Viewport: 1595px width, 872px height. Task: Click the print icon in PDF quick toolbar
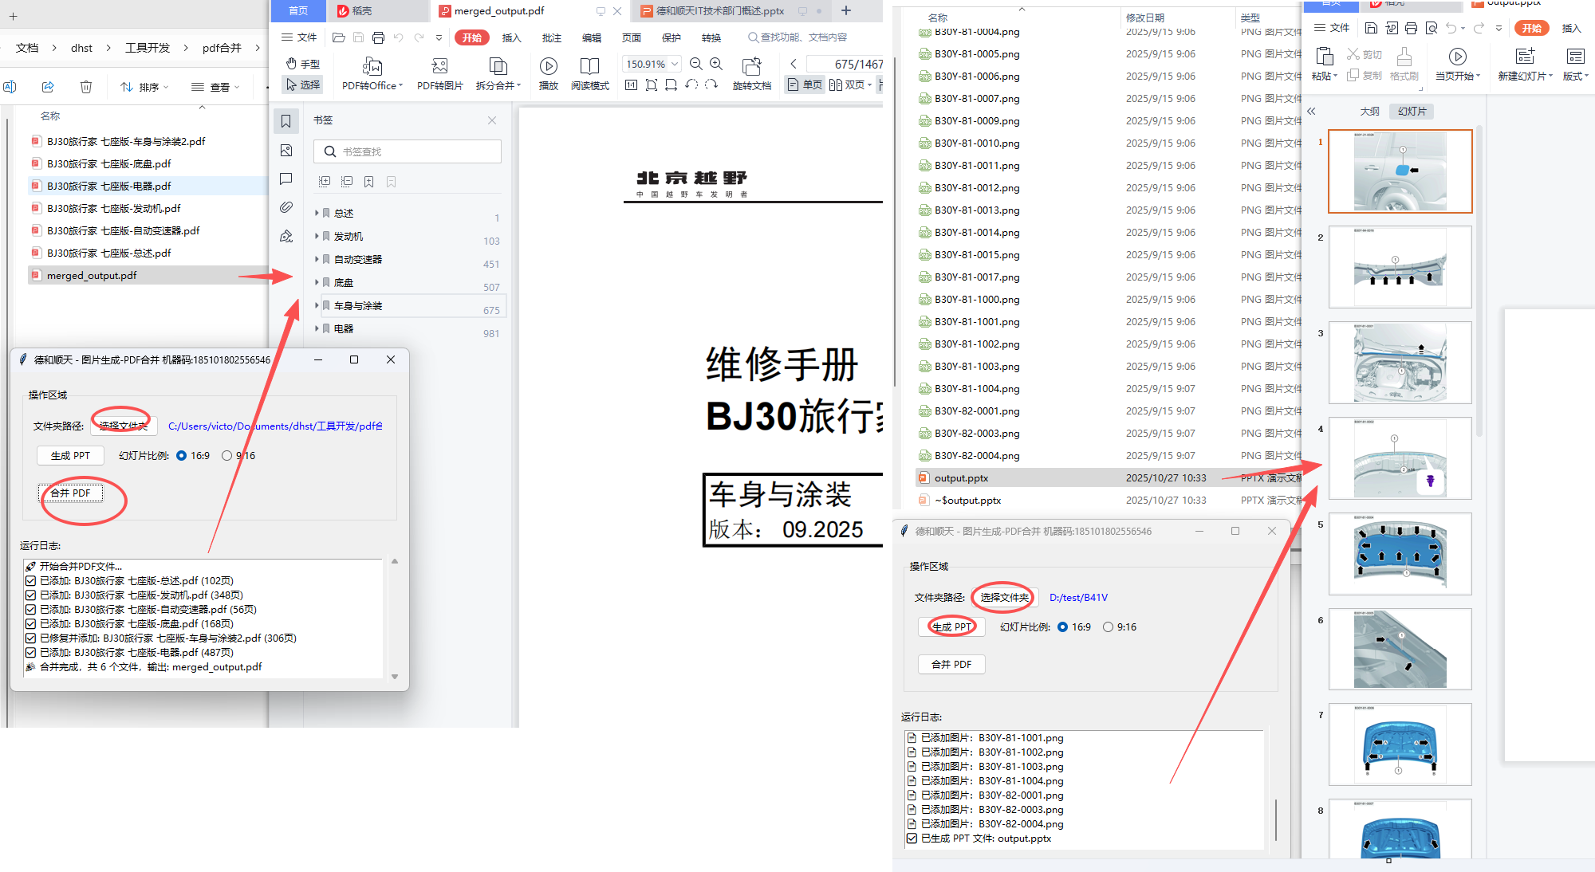click(x=378, y=37)
